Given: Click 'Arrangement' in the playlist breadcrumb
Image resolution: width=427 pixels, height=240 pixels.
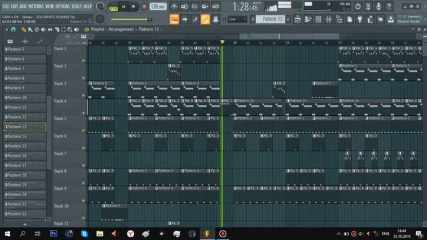Looking at the screenshot, I should click(x=121, y=29).
